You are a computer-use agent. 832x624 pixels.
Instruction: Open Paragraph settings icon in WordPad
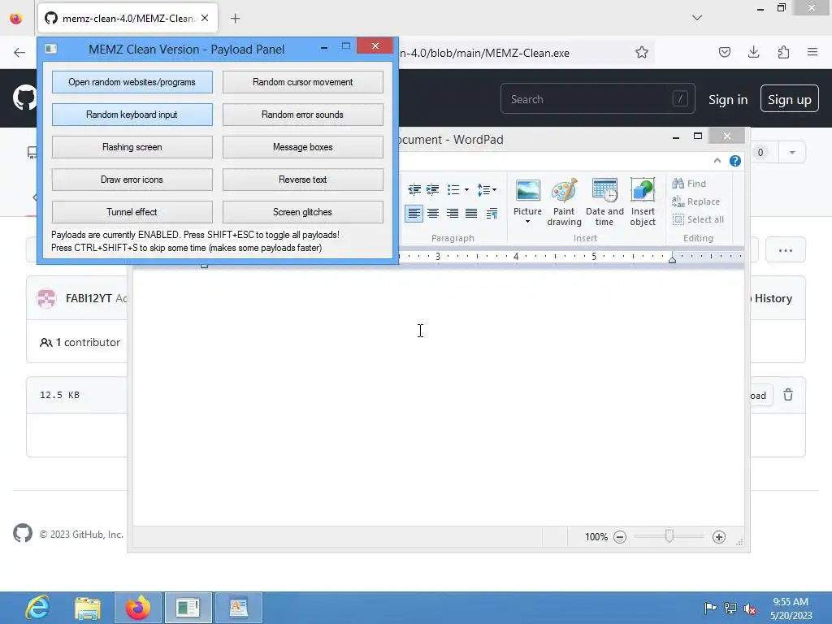[492, 214]
